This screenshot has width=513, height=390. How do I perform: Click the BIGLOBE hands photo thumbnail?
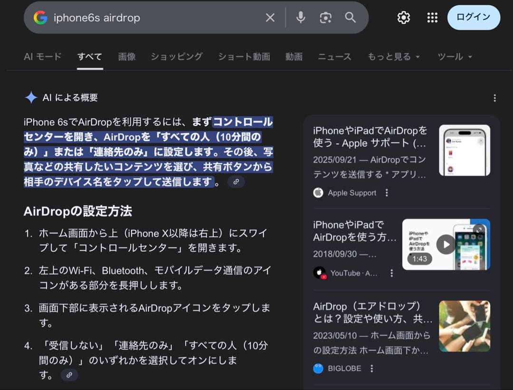[x=465, y=326]
